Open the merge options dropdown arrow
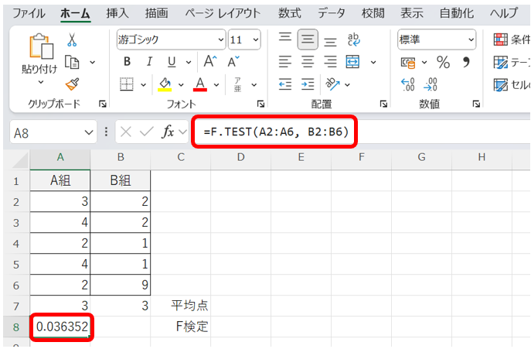Image resolution: width=531 pixels, height=349 pixels. pos(373,62)
